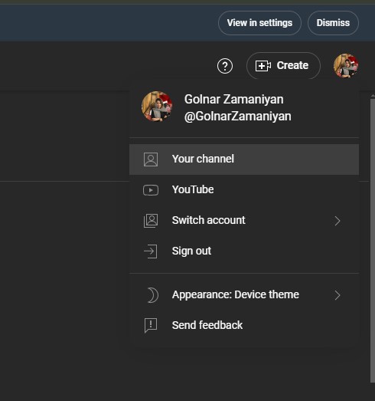Click the large avatar in account menu

(x=157, y=107)
